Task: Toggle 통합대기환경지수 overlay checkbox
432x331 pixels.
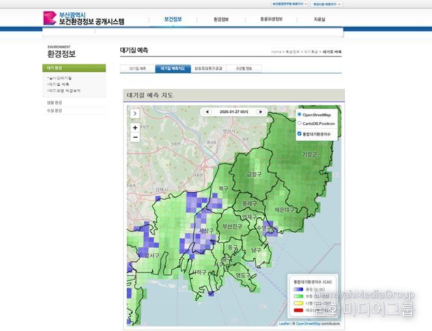Action: [x=299, y=134]
